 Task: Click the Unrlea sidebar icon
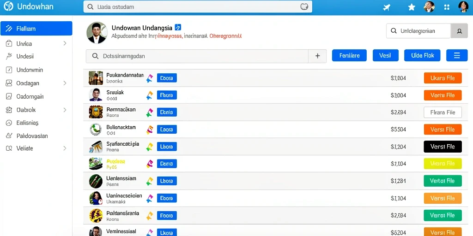9,43
